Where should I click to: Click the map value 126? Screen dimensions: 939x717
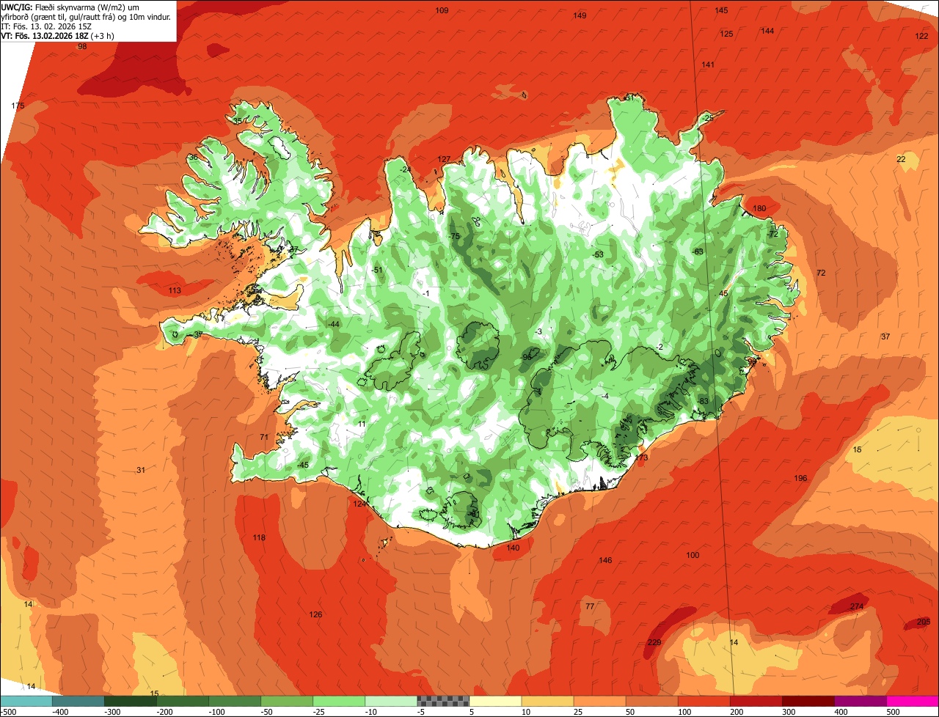(315, 614)
